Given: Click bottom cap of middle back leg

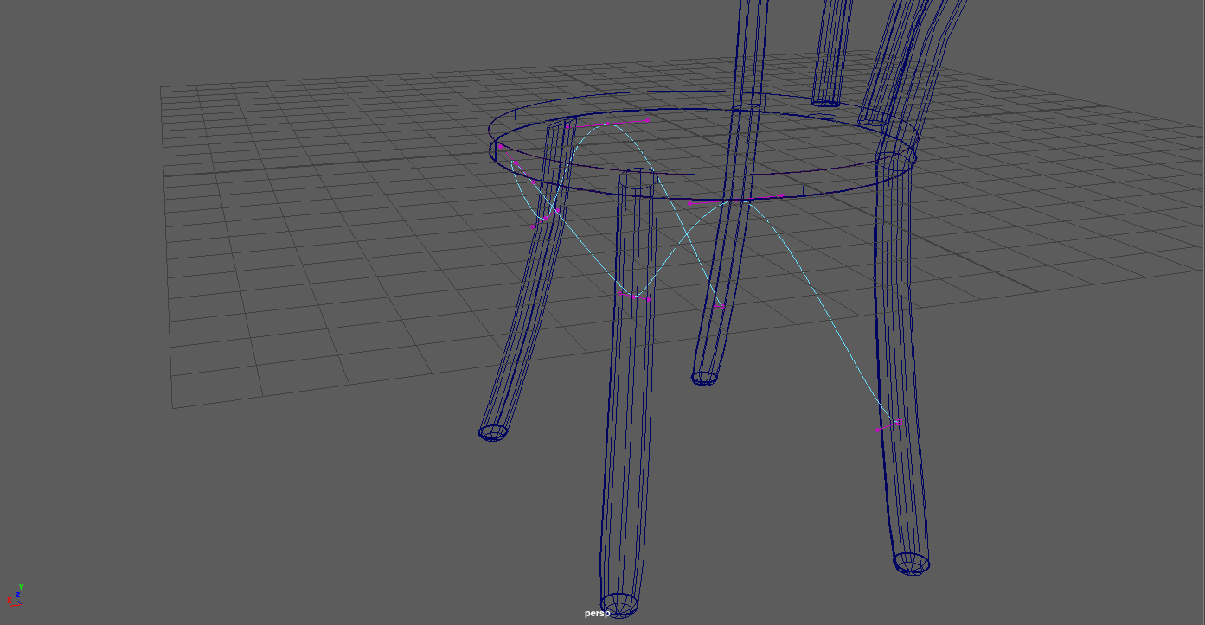Looking at the screenshot, I should tap(704, 378).
